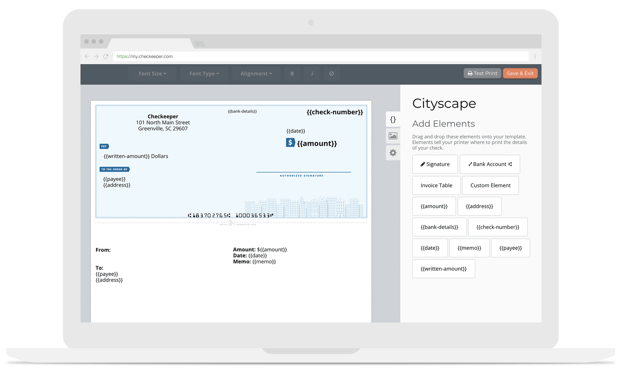The height and width of the screenshot is (369, 622).
Task: Click the pen icon on Signature element
Action: (423, 164)
